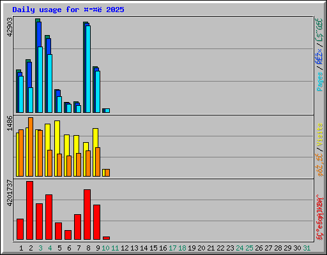Click the red bar for day 1

(x=20, y=229)
